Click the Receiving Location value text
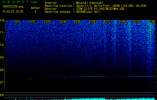The image size is (157, 100). 111,6
